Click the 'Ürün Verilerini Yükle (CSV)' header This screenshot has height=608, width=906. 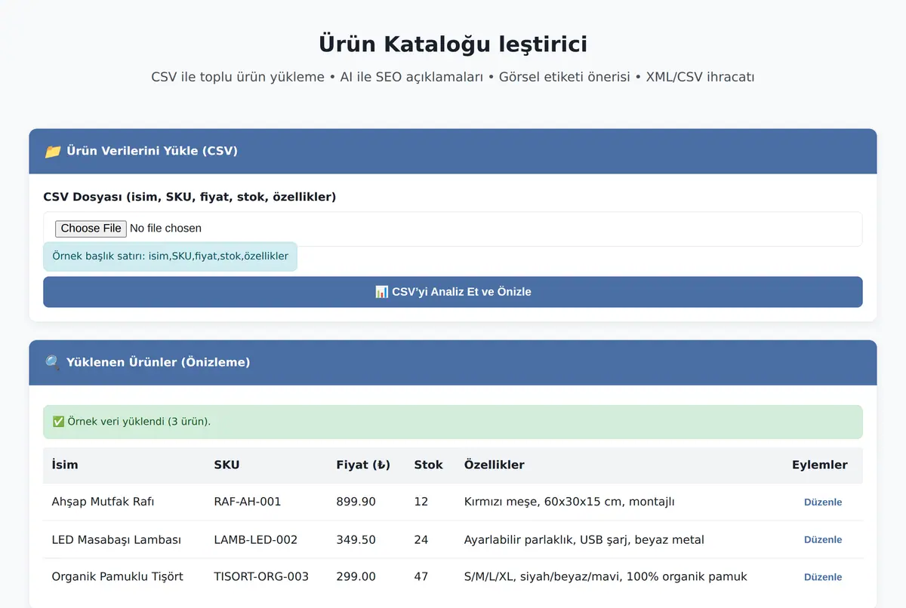click(453, 151)
